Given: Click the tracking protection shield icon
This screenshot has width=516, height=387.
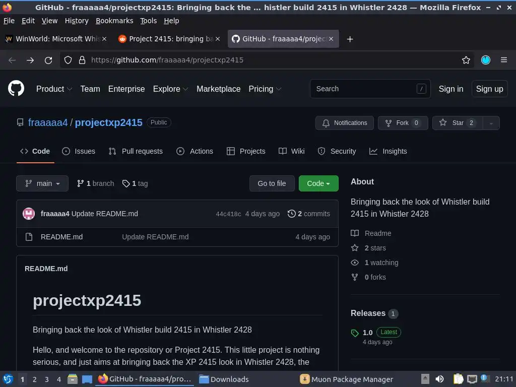Looking at the screenshot, I should point(68,60).
